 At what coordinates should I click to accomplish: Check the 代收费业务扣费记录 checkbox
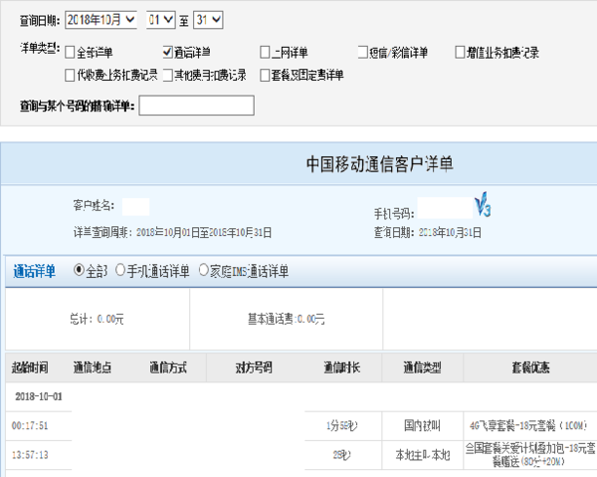point(70,75)
